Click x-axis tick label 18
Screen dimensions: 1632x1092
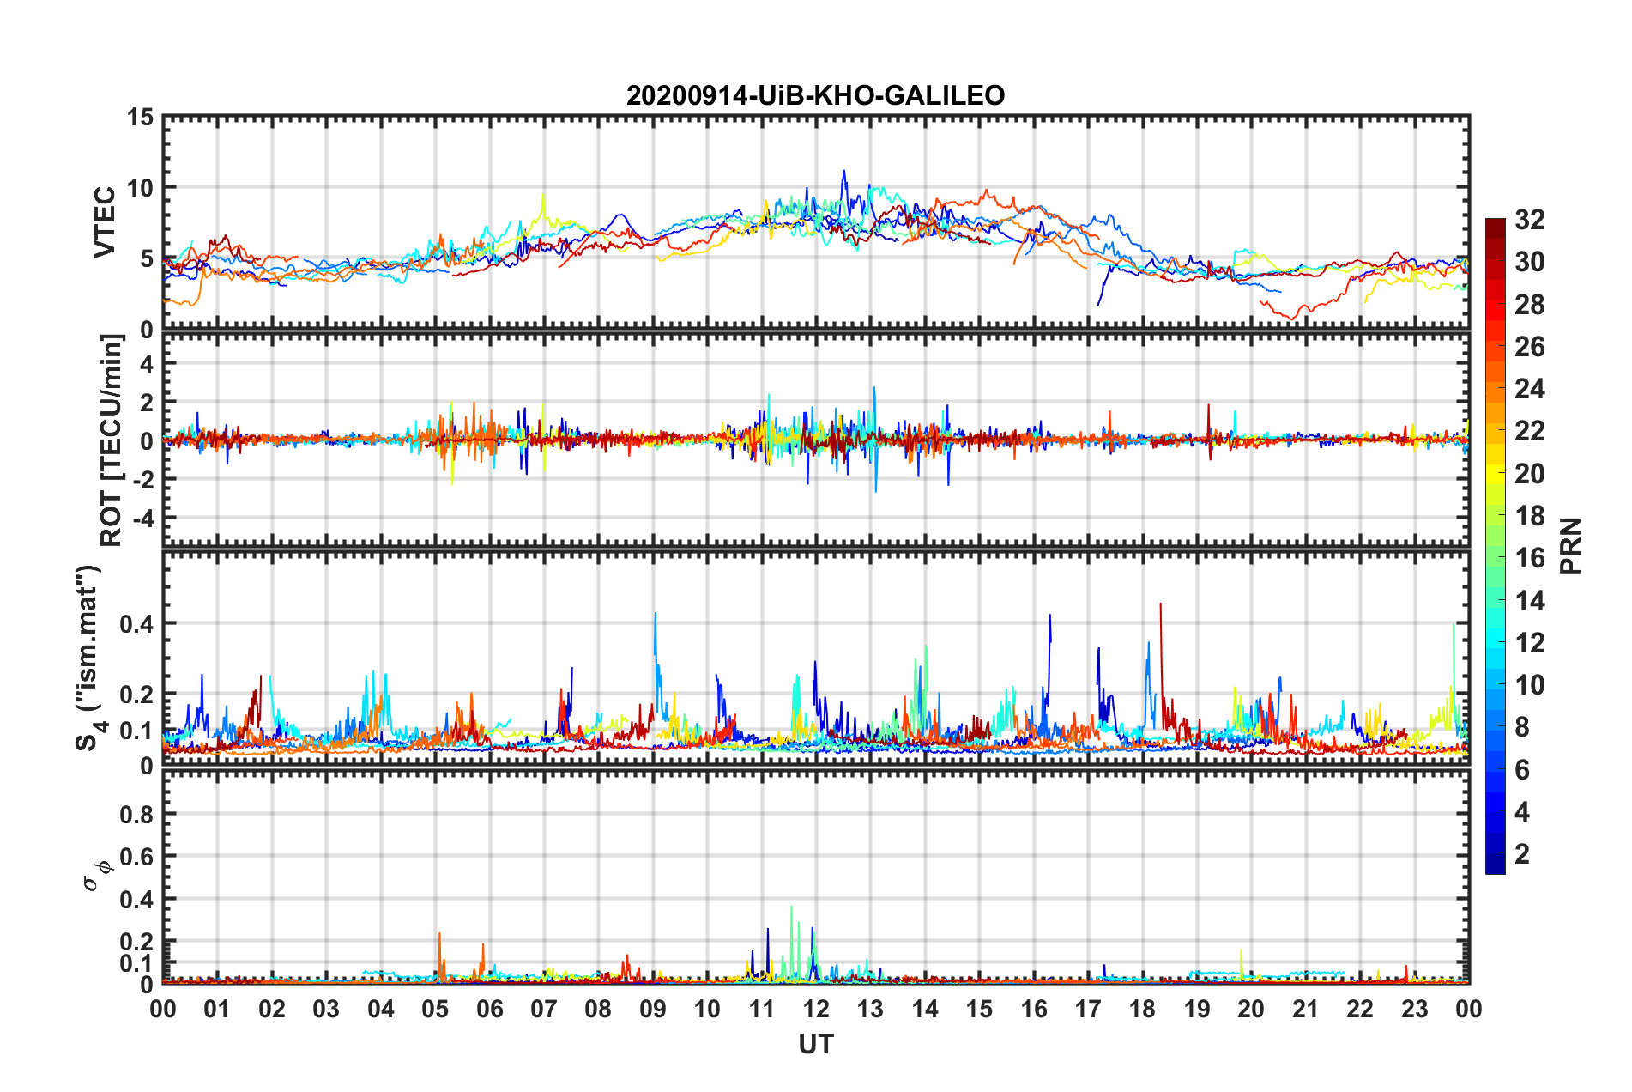pos(1142,1009)
